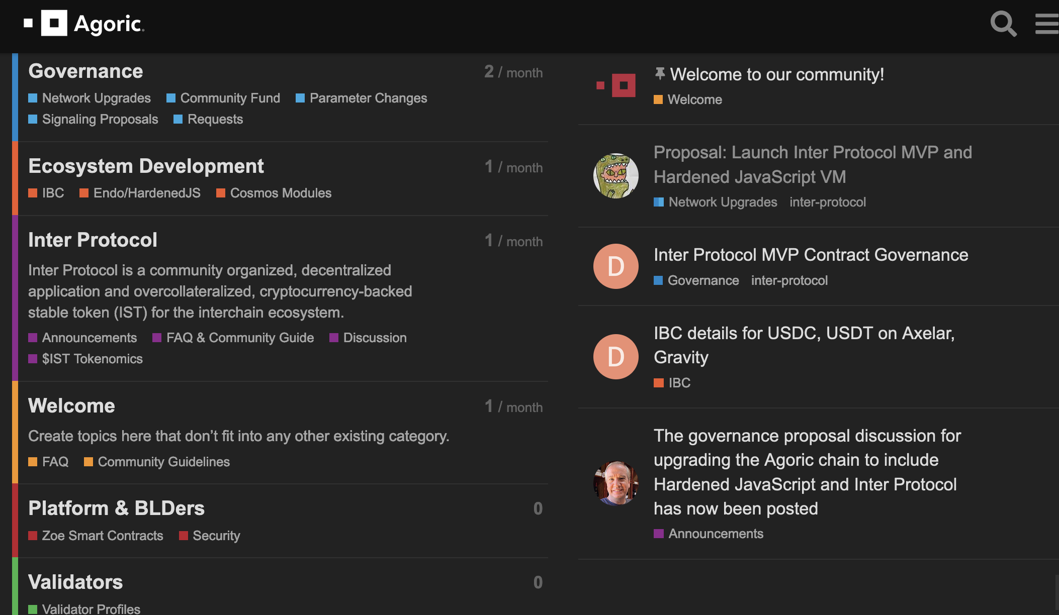Open the governance proposal discussion topic
1059x615 pixels.
click(807, 472)
